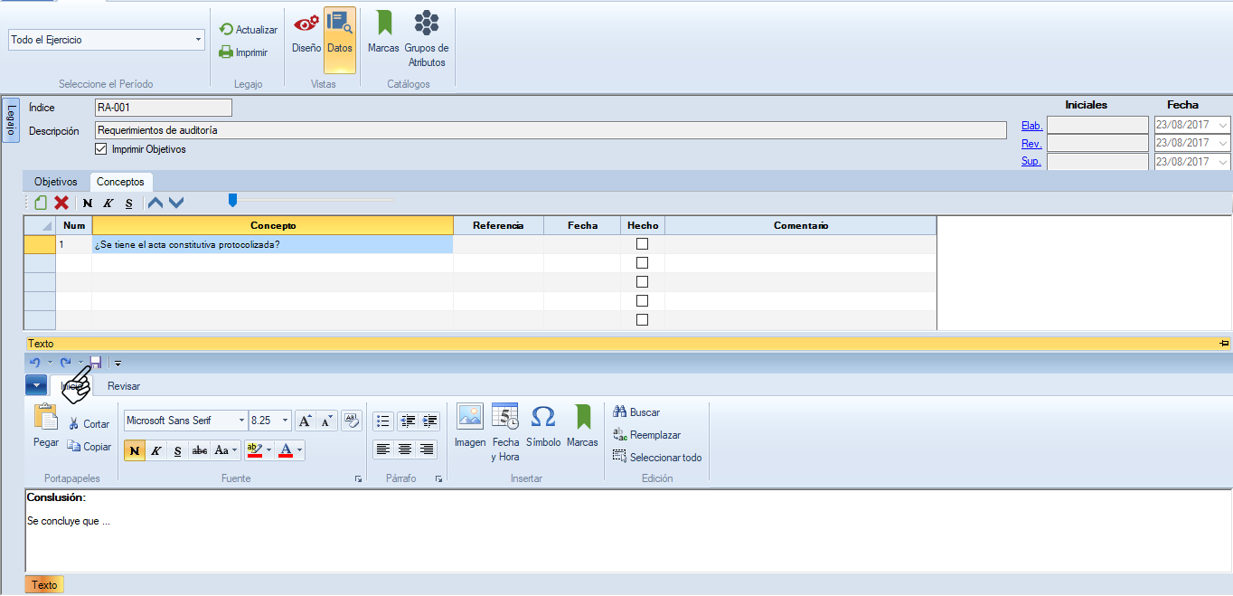Viewport: 1233px width, 596px height.
Task: Expand the font name dropdown
Action: pyautogui.click(x=241, y=421)
